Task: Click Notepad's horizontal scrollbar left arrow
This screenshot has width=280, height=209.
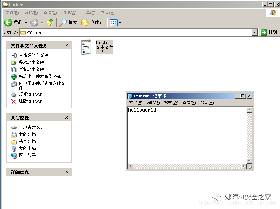Action: click(x=131, y=166)
